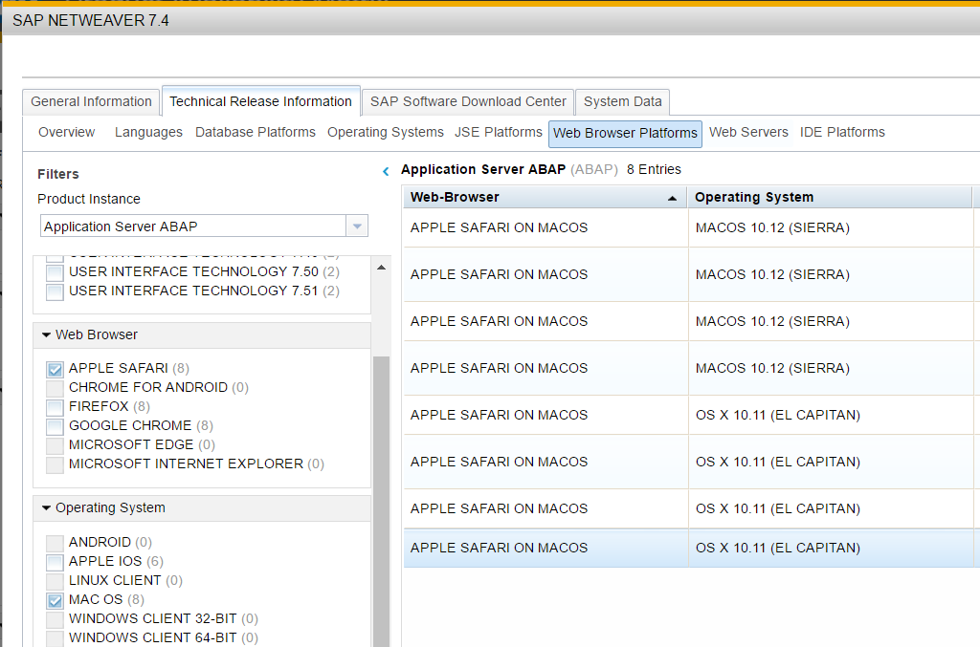980x647 pixels.
Task: Uncheck the APPLE SAFARI checkbox
Action: 55,369
